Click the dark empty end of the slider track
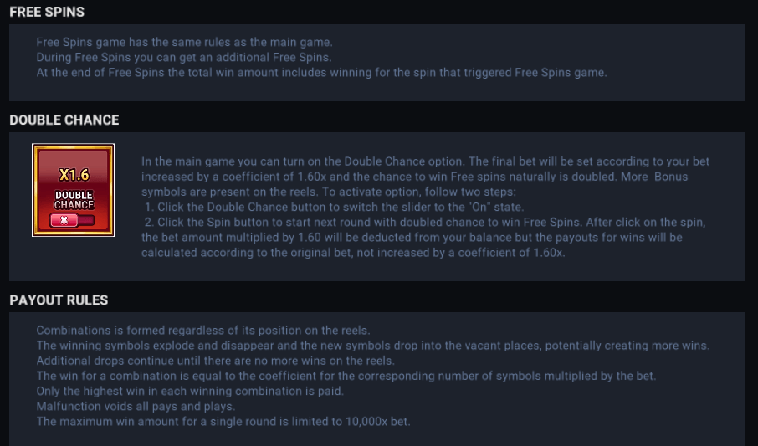The image size is (758, 446). (x=86, y=221)
